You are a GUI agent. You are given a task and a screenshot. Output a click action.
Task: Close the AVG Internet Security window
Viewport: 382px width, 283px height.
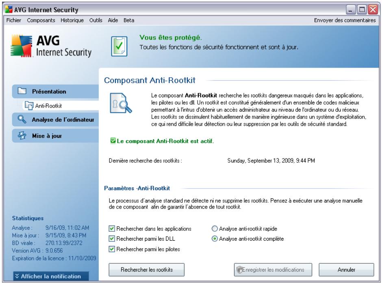373,9
